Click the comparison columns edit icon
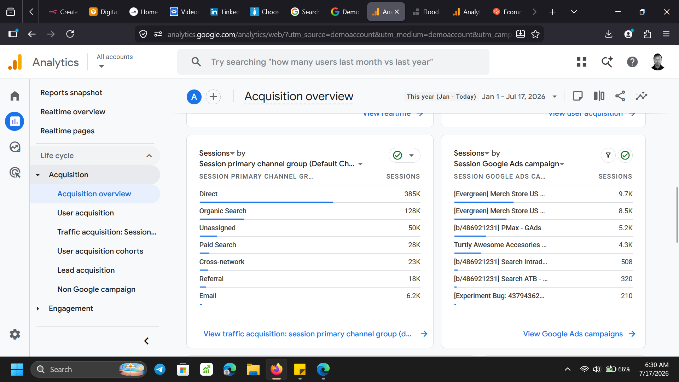Viewport: 679px width, 382px height. click(599, 96)
